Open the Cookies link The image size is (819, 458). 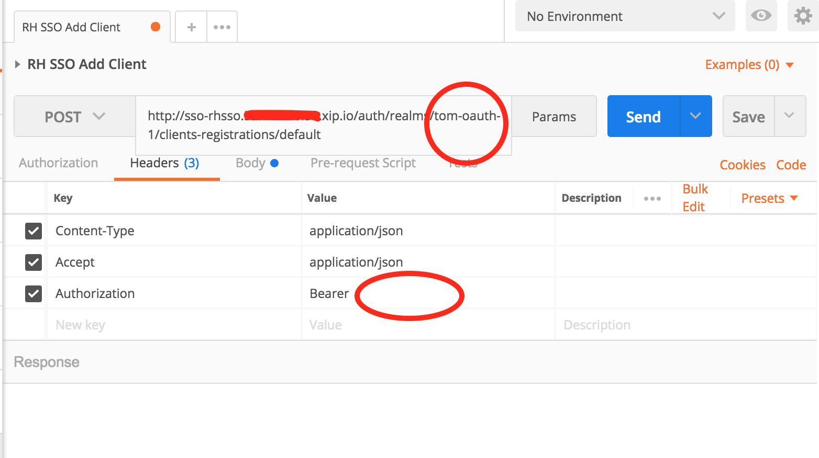743,165
